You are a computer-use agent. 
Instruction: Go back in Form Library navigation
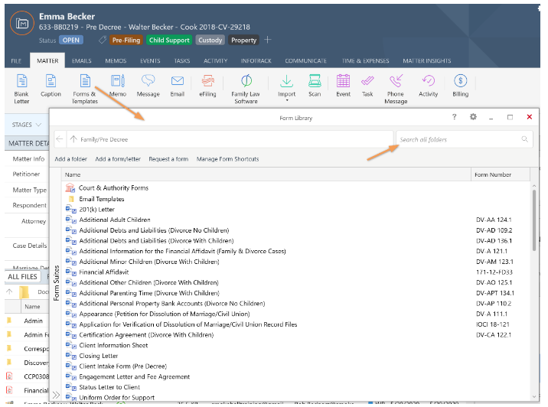pos(60,139)
